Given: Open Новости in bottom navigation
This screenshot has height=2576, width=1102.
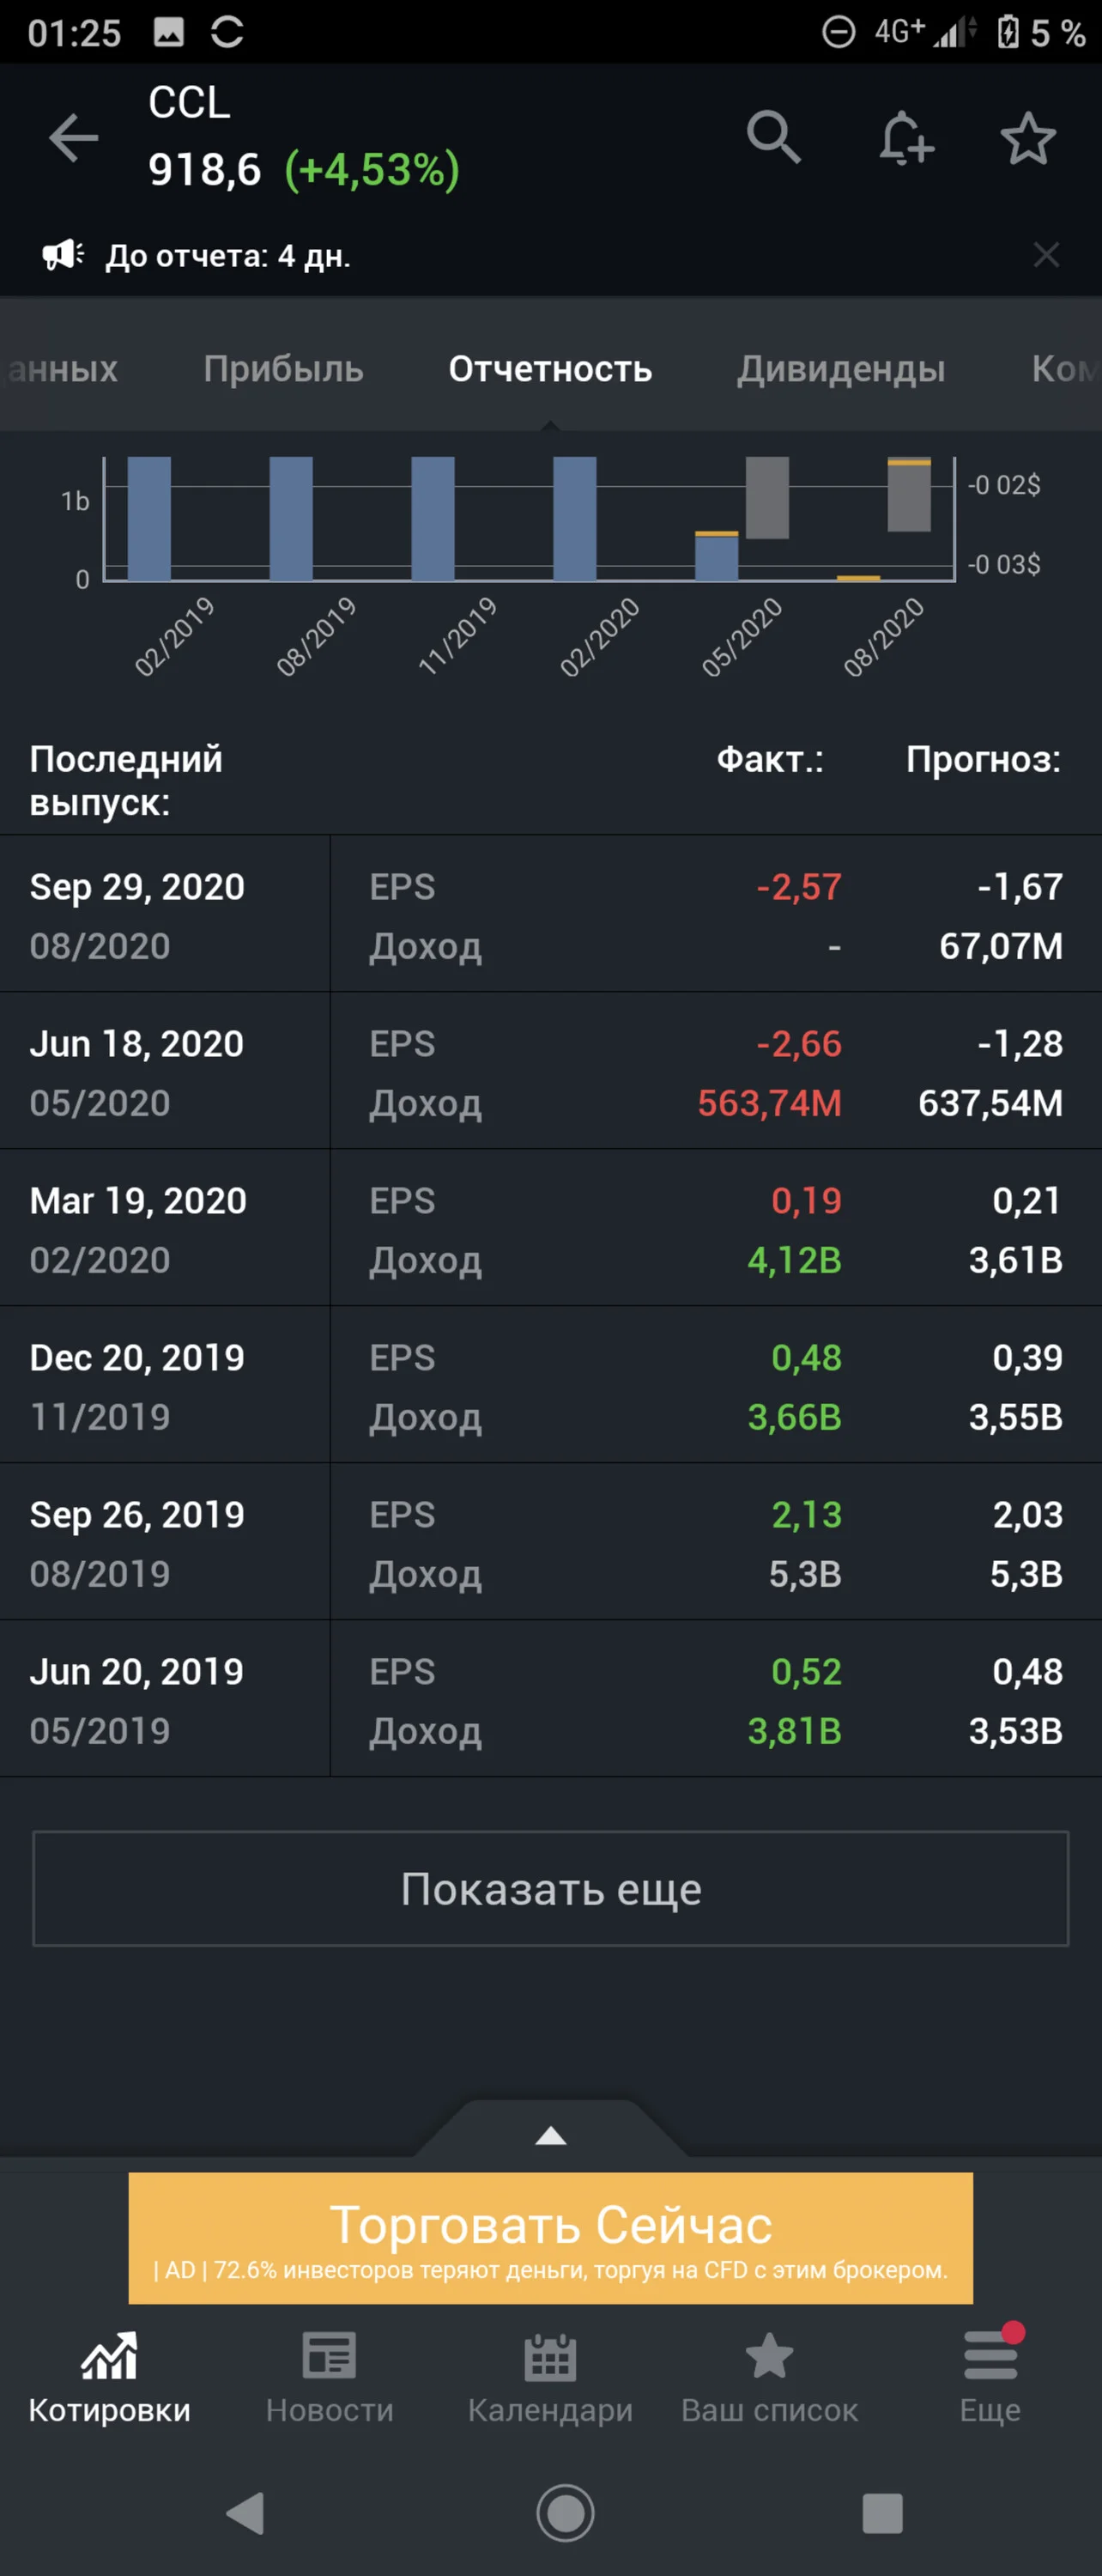Looking at the screenshot, I should 330,2378.
